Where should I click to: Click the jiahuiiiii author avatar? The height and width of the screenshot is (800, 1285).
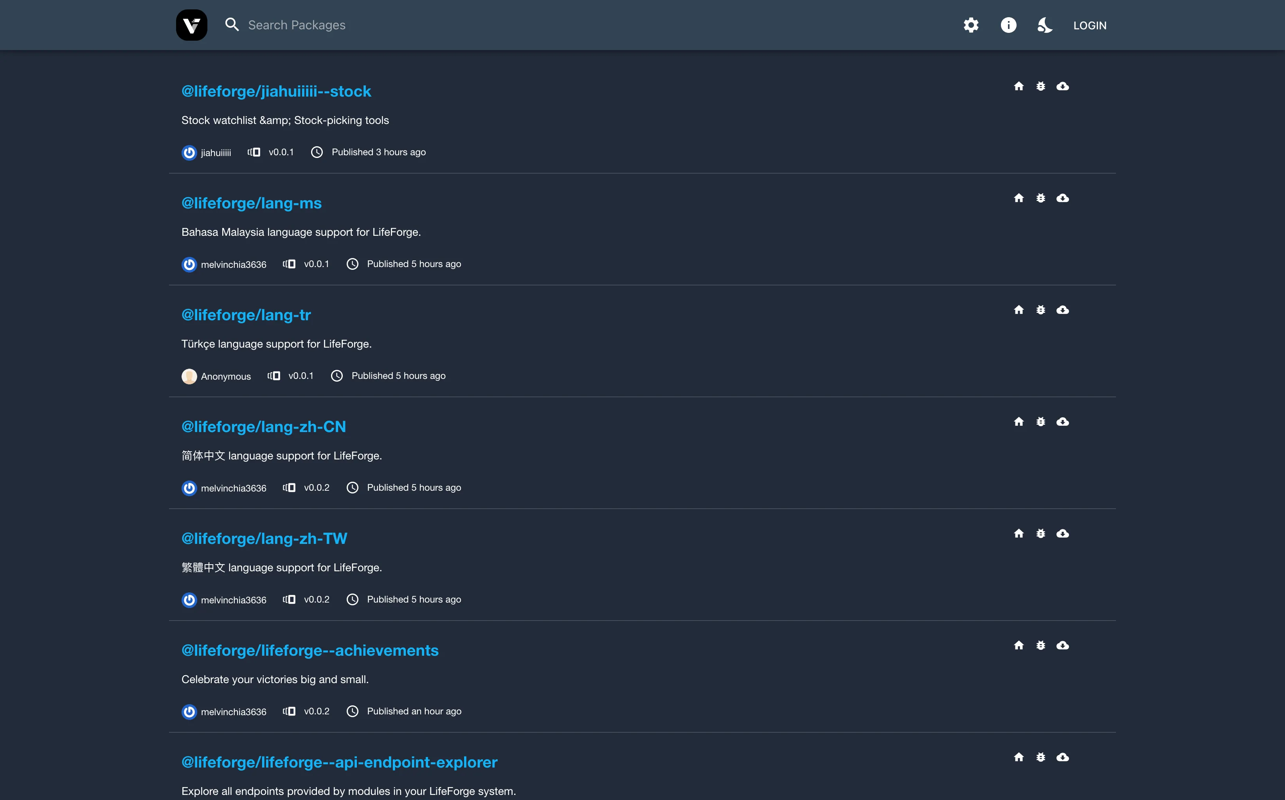click(x=189, y=152)
